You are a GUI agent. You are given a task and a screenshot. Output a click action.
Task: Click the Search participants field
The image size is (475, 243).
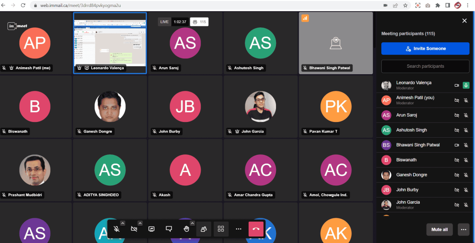click(425, 66)
